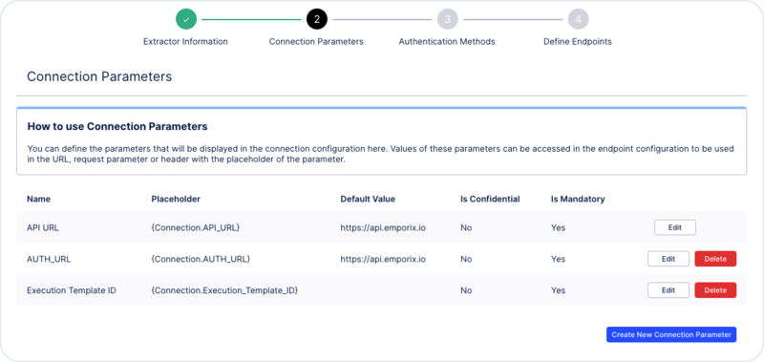Edit the Execution Template ID parameter
Viewport: 764px width, 362px height.
668,290
